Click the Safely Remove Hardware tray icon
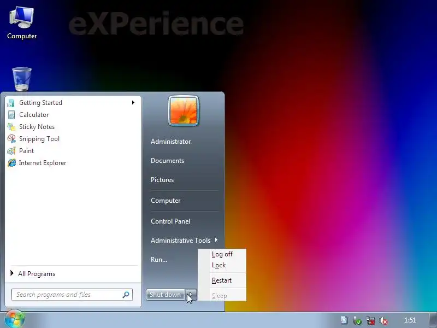The width and height of the screenshot is (437, 328). click(357, 320)
